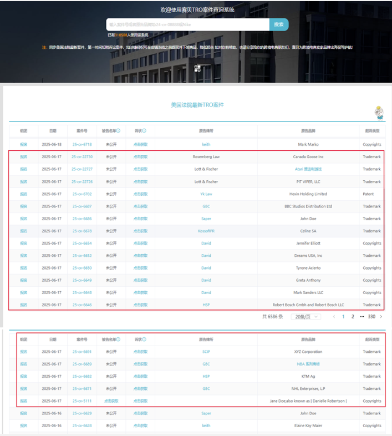Image resolution: width=392 pixels, height=436 pixels.
Task: Click 点击获取 complaint for case 25-cv-6702
Action: pyautogui.click(x=140, y=194)
